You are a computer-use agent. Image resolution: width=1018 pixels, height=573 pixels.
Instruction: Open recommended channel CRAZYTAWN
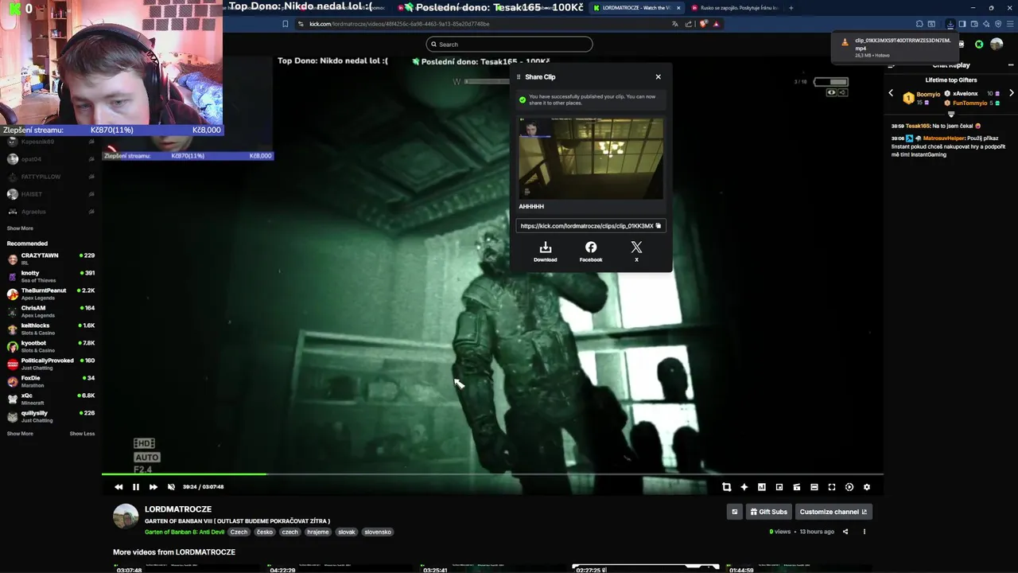click(51, 259)
